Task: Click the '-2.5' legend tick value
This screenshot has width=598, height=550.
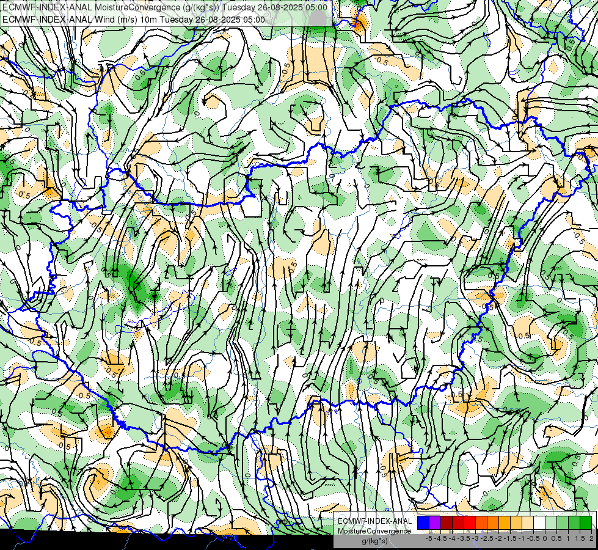Action: click(487, 538)
